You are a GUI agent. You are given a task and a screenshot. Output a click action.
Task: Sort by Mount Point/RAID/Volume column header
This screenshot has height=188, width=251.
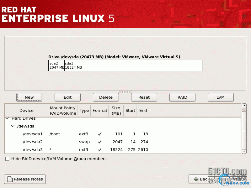[63, 111]
